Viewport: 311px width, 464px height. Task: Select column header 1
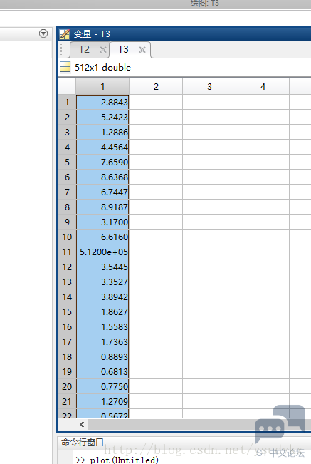[102, 87]
